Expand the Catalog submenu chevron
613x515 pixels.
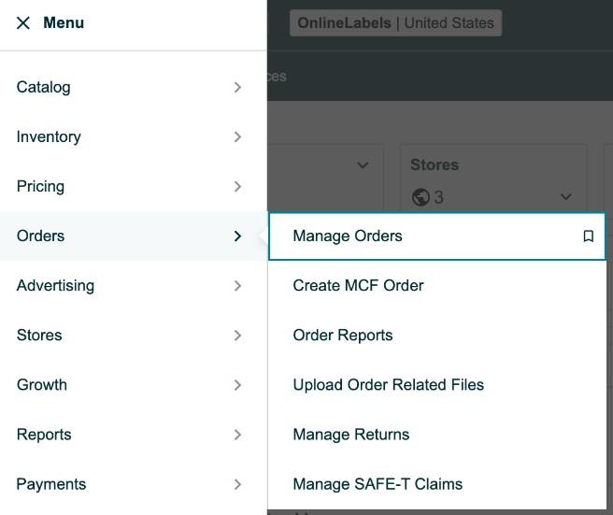click(x=237, y=87)
